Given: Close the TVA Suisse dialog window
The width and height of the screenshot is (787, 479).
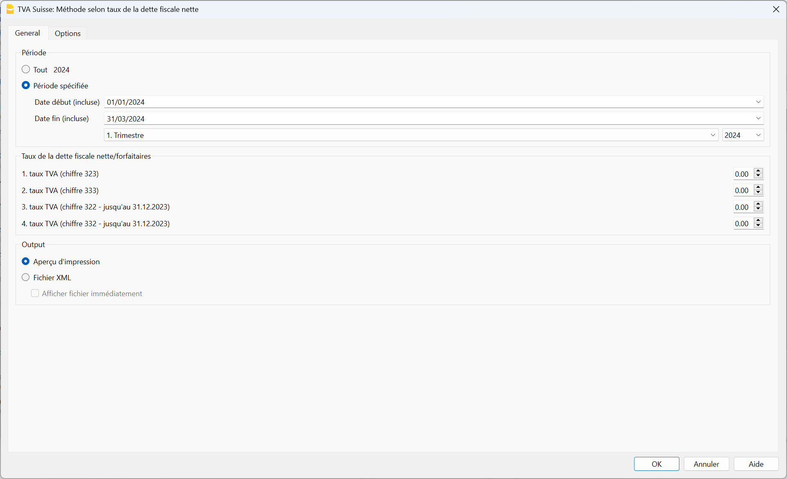Looking at the screenshot, I should click(x=776, y=9).
